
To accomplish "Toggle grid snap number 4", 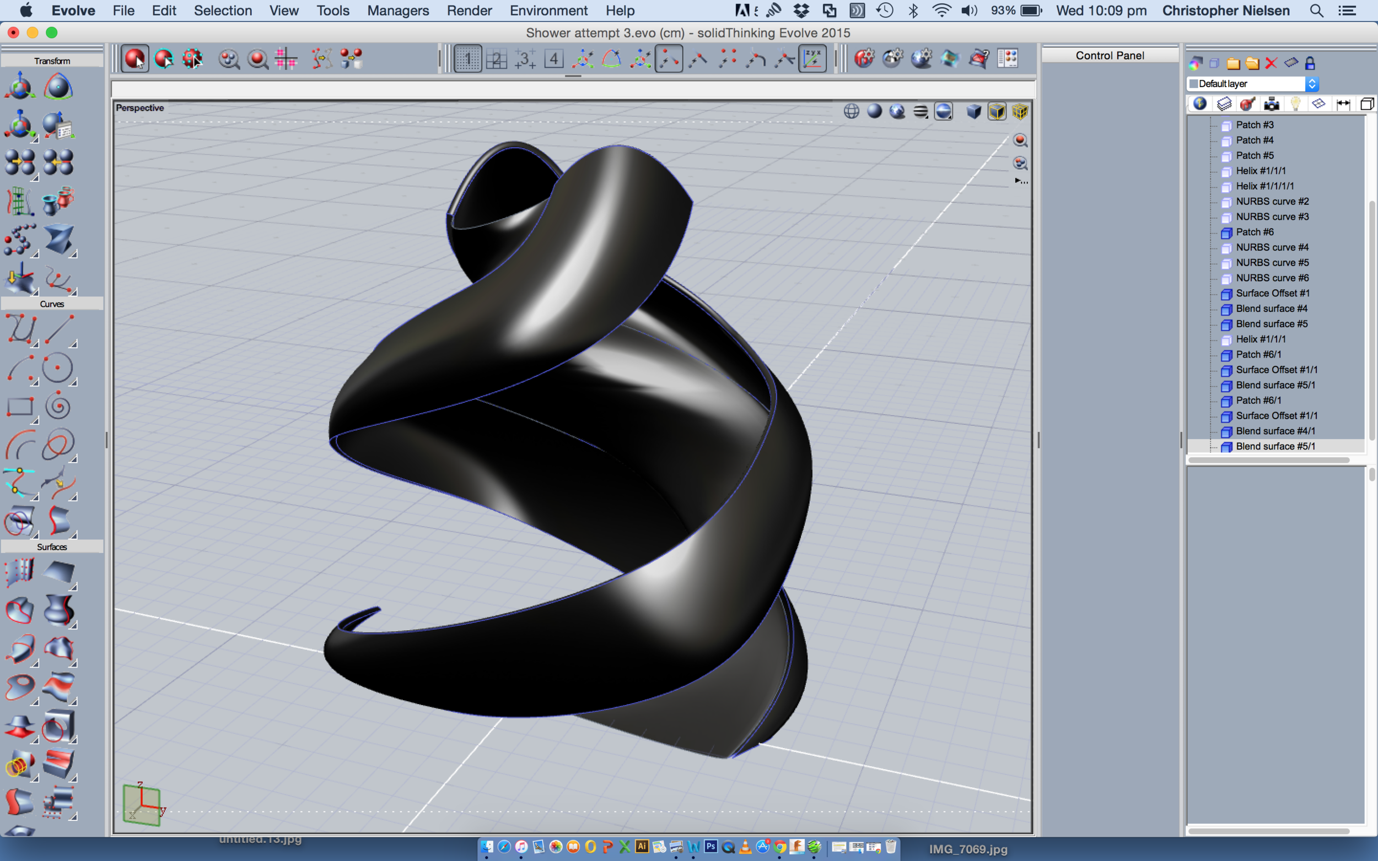I will 554,58.
